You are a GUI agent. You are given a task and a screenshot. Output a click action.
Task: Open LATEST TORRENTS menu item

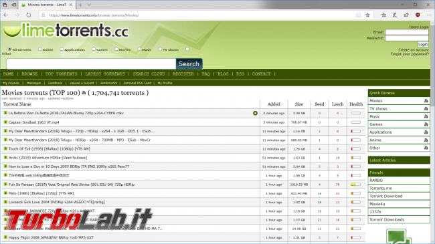pyautogui.click(x=105, y=74)
